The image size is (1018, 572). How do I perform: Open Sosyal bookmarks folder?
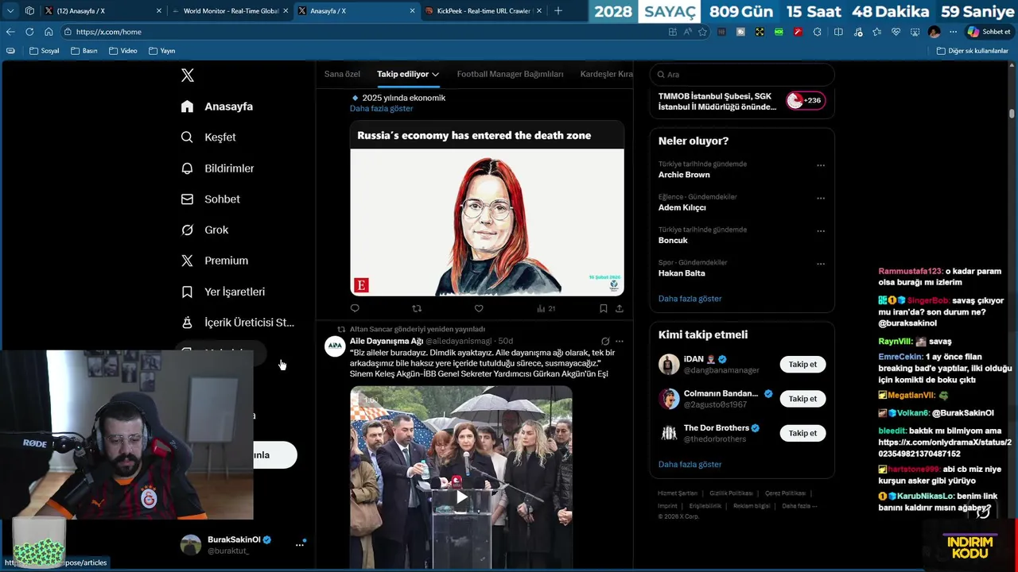click(x=45, y=51)
